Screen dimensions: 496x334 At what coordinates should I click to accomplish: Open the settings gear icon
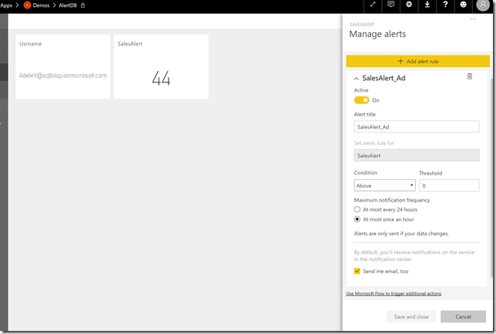point(409,5)
